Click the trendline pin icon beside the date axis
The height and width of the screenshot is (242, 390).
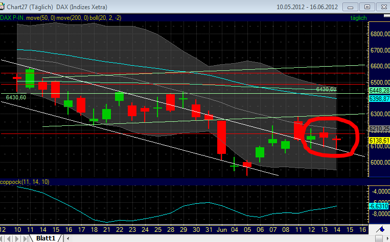pos(381,229)
